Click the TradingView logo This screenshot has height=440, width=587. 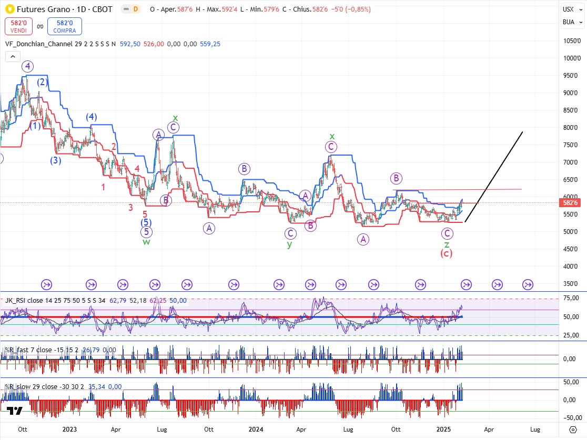(15, 411)
